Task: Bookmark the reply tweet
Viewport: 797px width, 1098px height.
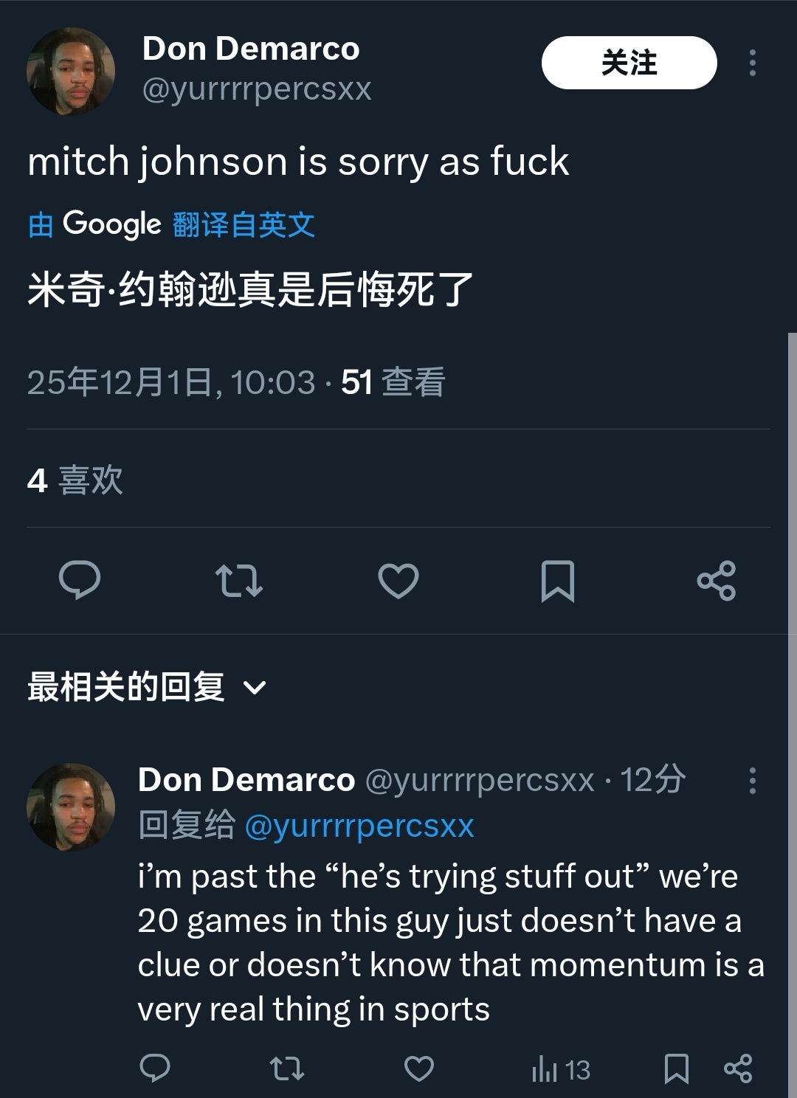Action: point(677,1068)
